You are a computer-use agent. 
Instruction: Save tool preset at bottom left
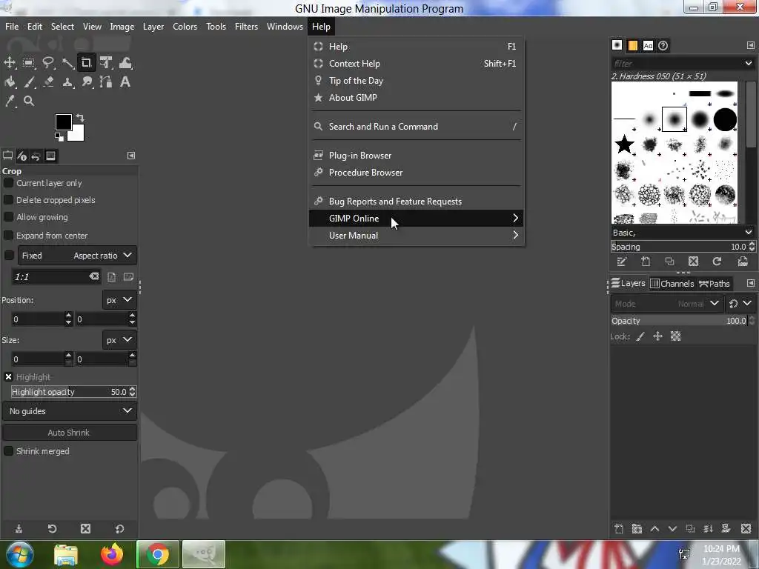tap(19, 529)
